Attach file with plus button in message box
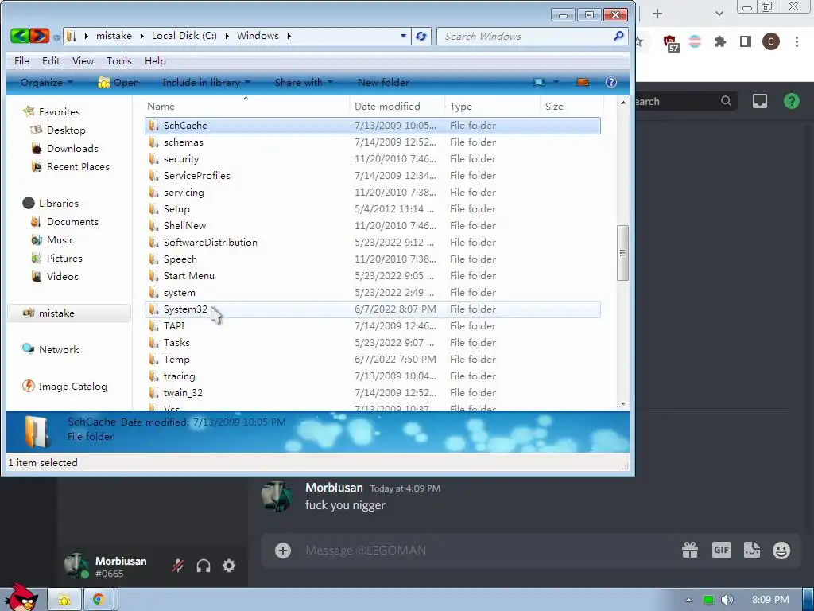814x611 pixels. (283, 551)
